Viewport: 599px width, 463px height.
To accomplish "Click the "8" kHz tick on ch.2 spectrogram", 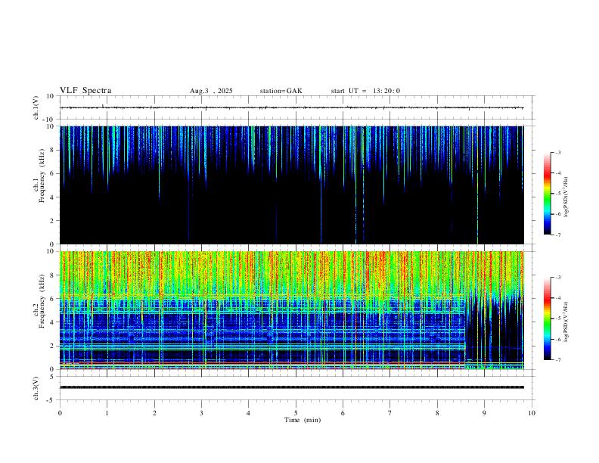I will point(52,275).
